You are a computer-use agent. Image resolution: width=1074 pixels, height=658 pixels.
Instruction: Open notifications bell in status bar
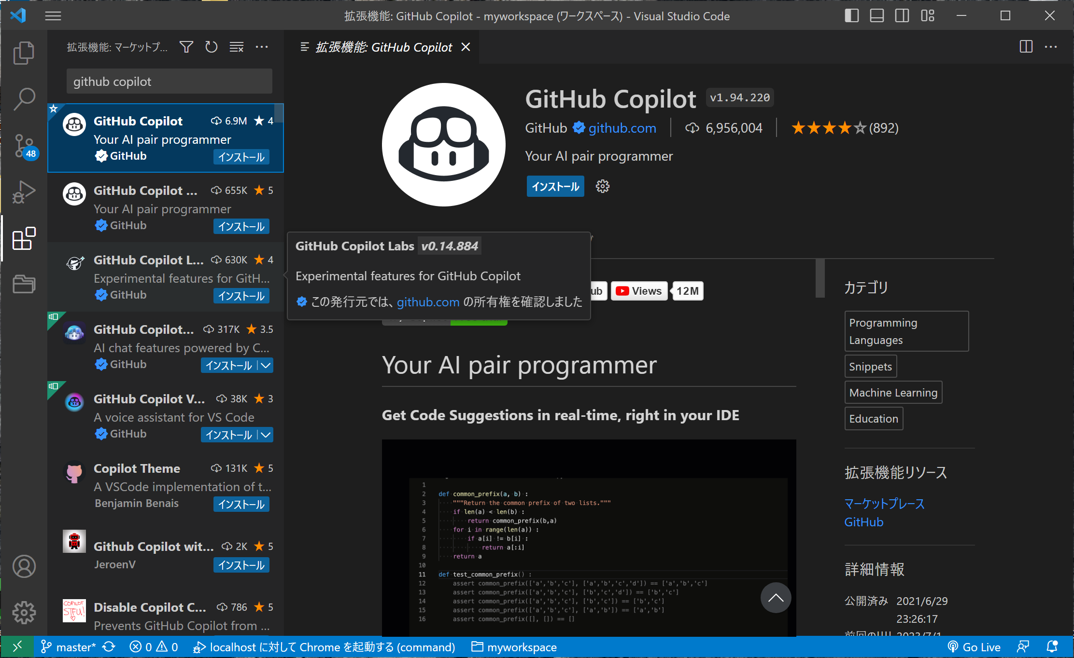pyautogui.click(x=1052, y=647)
